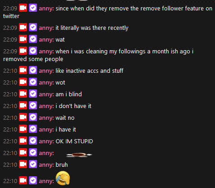Click the red broadcaster badge before "am i blind"
This screenshot has width=215, height=188.
coord(23,94)
